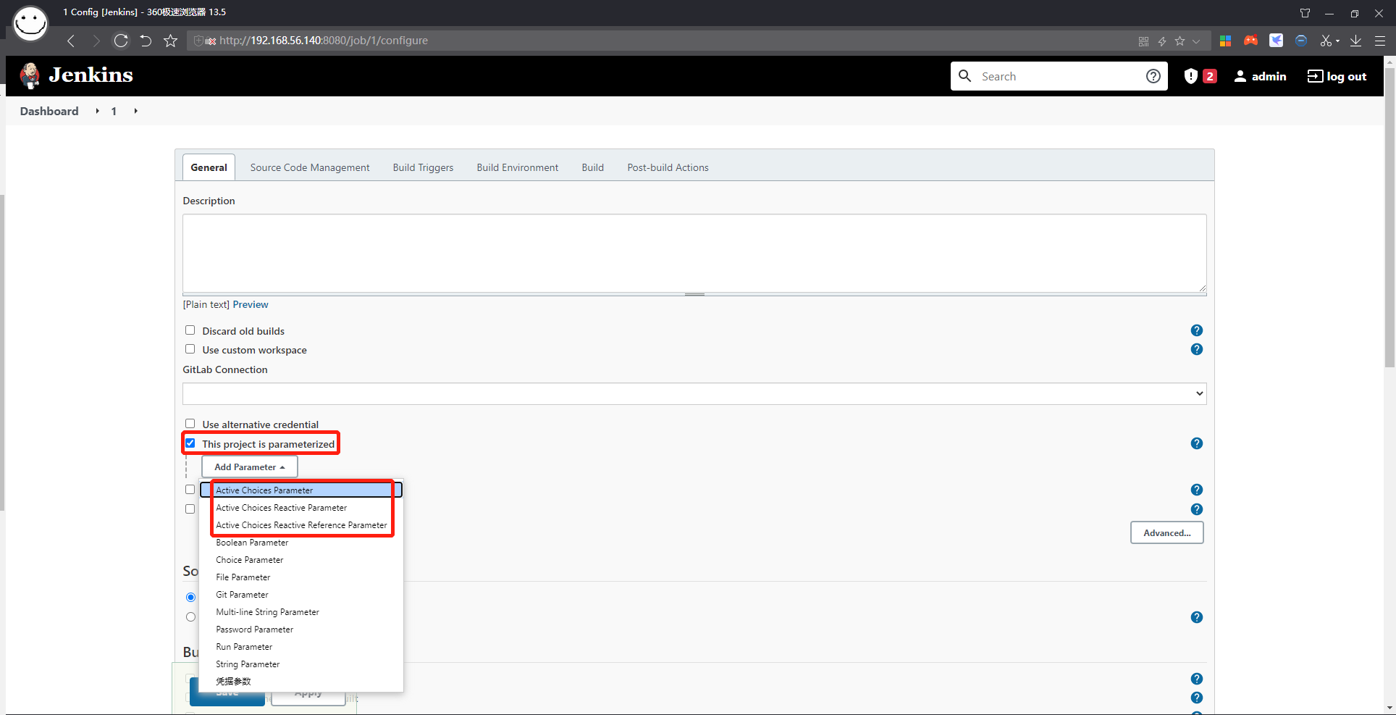Click the magnifier icon in Search box
This screenshot has height=715, width=1396.
(964, 75)
